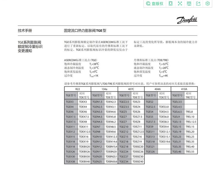Click table cell TREL12.5
This screenshot has height=169, width=215.
(191, 122)
